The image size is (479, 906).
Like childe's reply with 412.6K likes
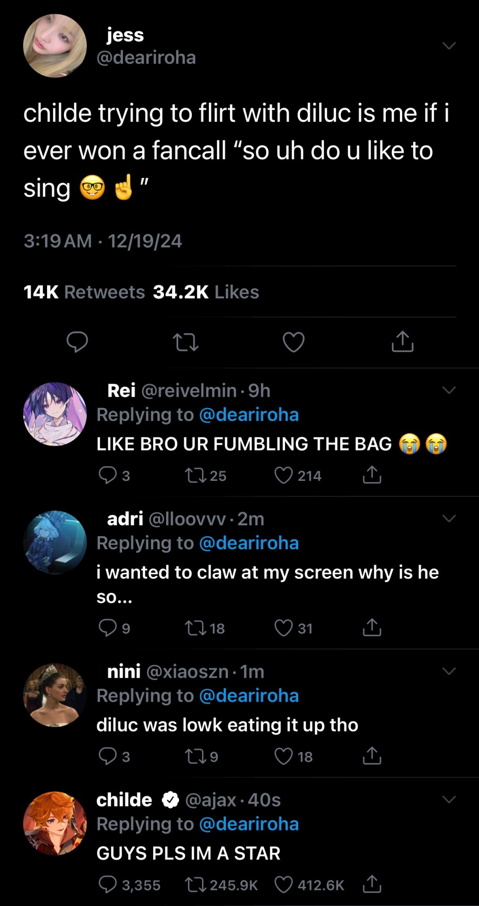(x=284, y=885)
